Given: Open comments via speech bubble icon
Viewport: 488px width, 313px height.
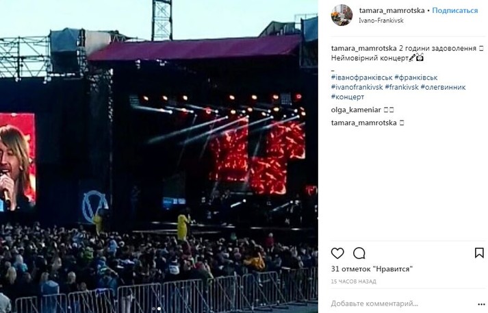Looking at the screenshot, I should click(x=359, y=253).
